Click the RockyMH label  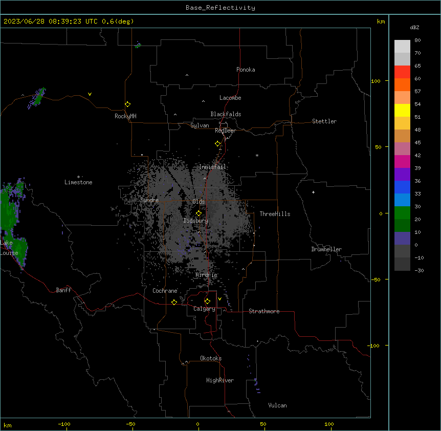tap(125, 116)
